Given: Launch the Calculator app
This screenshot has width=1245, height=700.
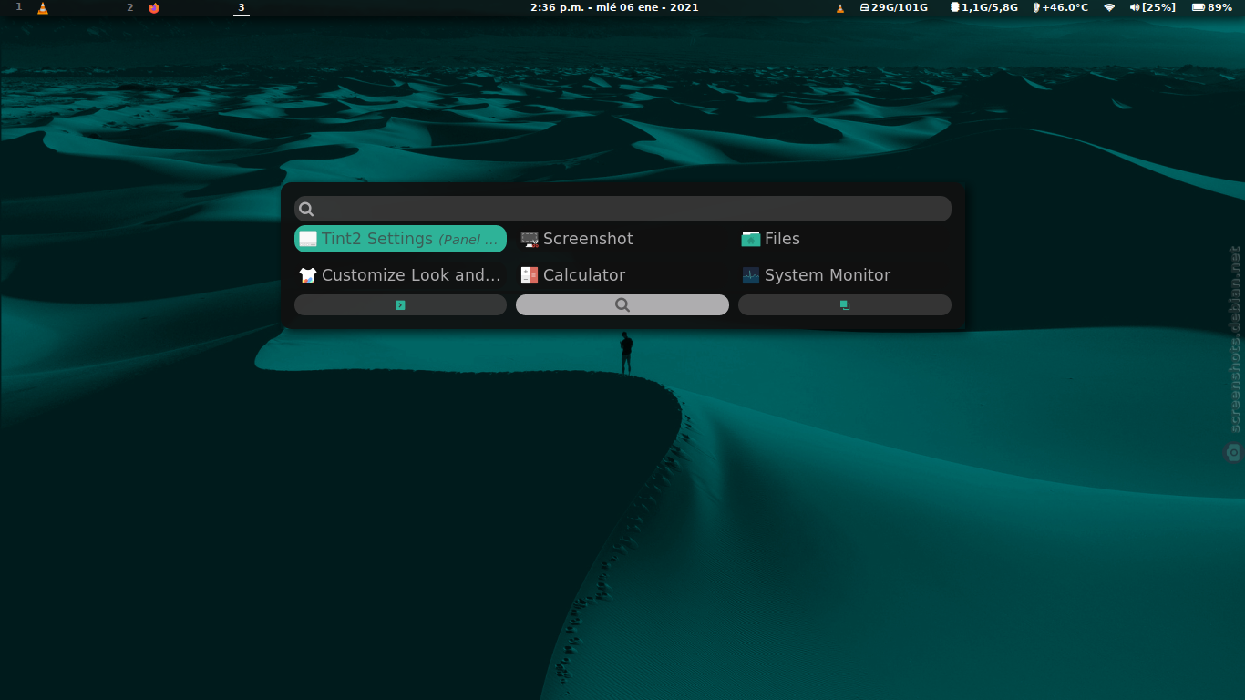Looking at the screenshot, I should [622, 275].
